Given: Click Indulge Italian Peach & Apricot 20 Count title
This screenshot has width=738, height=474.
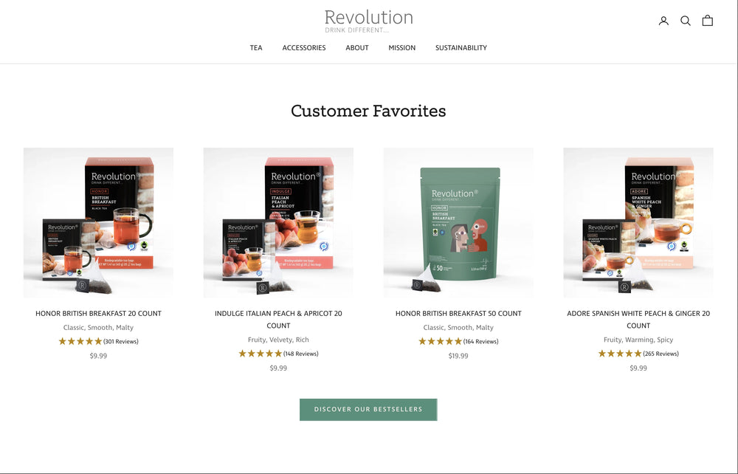Looking at the screenshot, I should (x=278, y=320).
